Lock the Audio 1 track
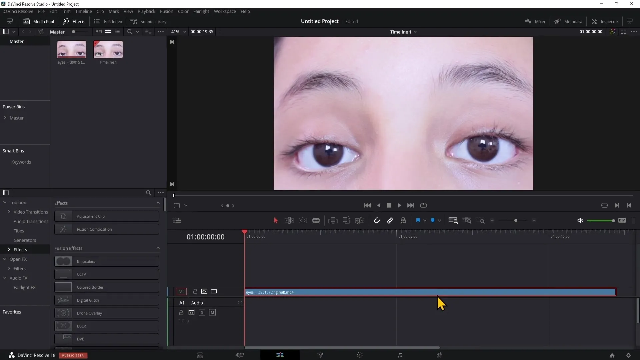Image resolution: width=640 pixels, height=360 pixels. [x=181, y=313]
